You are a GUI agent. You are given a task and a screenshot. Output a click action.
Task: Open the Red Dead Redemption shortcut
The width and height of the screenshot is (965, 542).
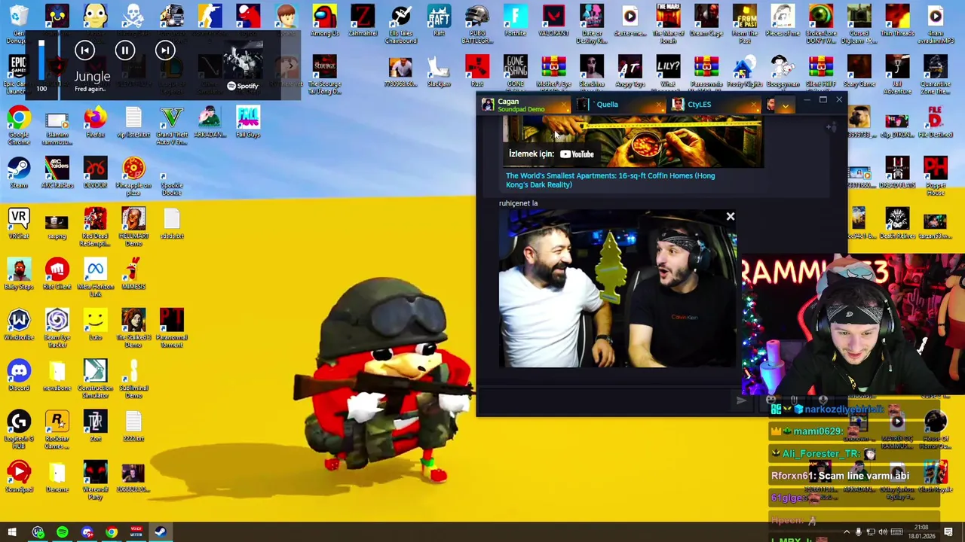coord(95,227)
